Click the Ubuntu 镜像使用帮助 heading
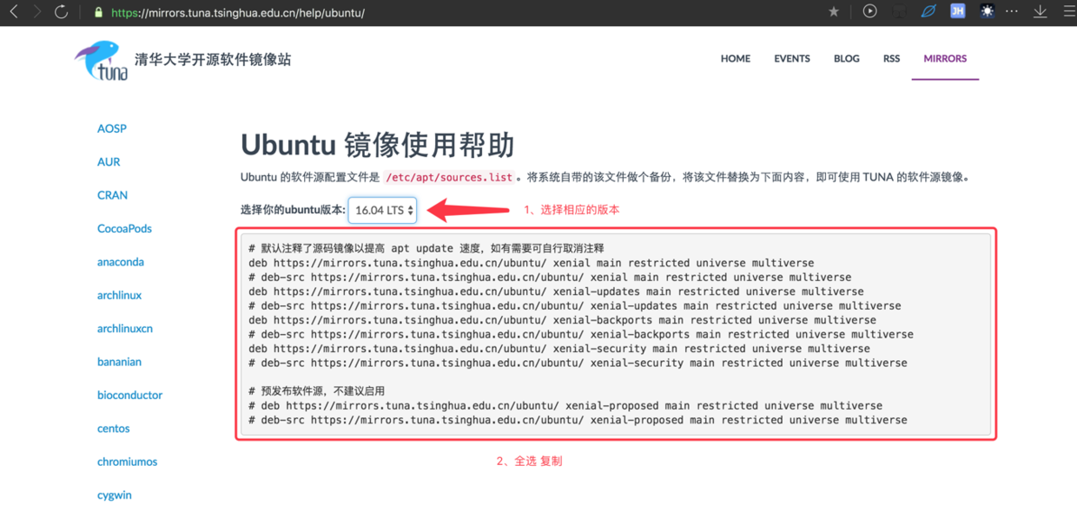 (377, 144)
